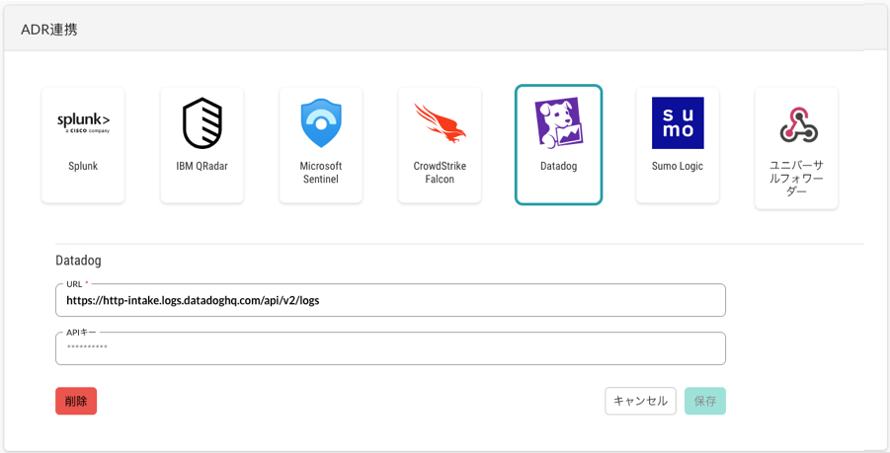Focus the APIキー input field
This screenshot has height=453, width=890.
tap(390, 348)
